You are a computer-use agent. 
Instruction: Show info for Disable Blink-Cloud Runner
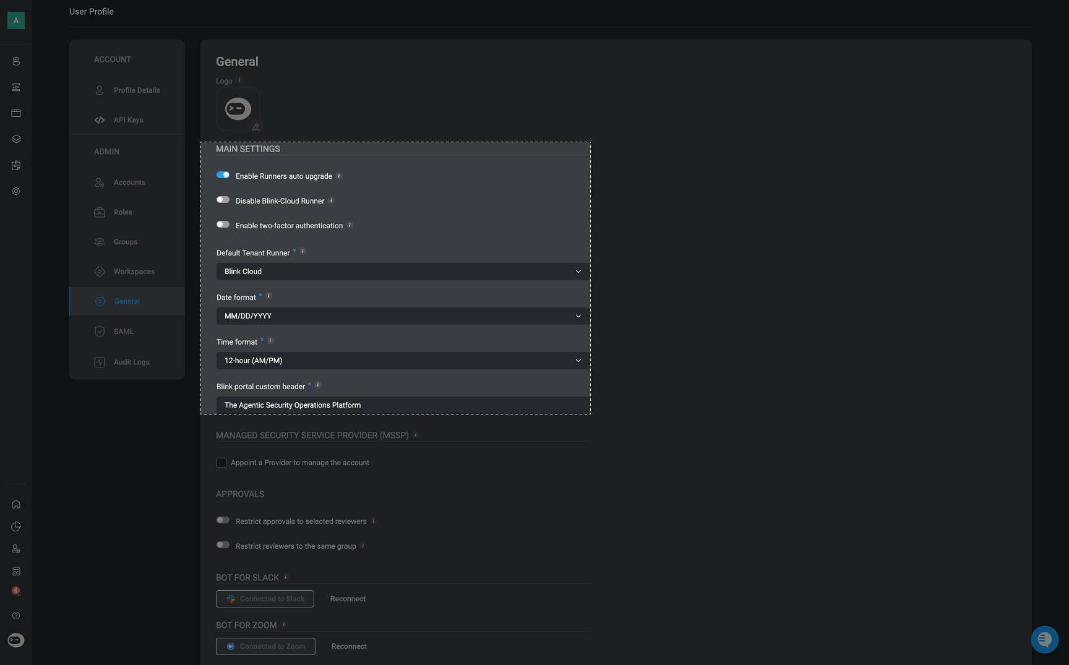(x=331, y=200)
